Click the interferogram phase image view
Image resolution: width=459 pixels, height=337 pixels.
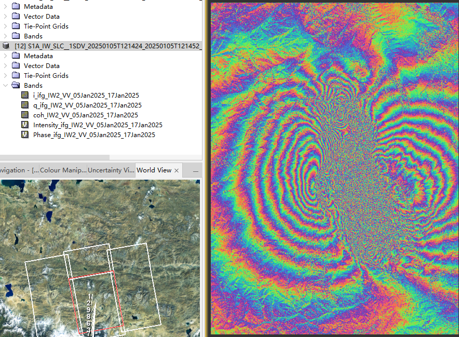(334, 168)
